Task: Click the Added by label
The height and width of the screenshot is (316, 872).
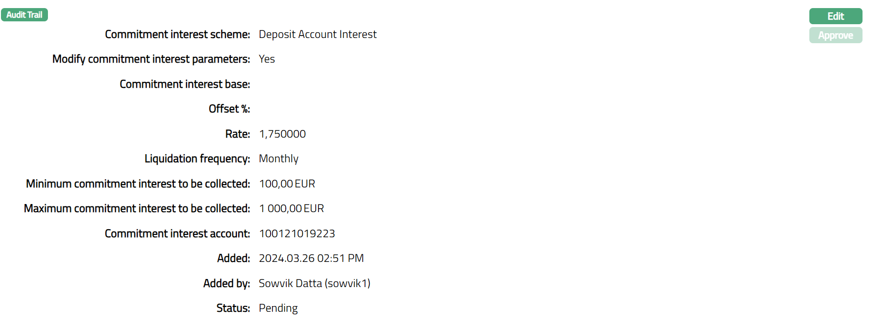Action: click(x=226, y=283)
